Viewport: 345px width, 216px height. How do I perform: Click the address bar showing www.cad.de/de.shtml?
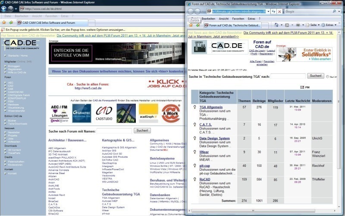tap(102, 9)
